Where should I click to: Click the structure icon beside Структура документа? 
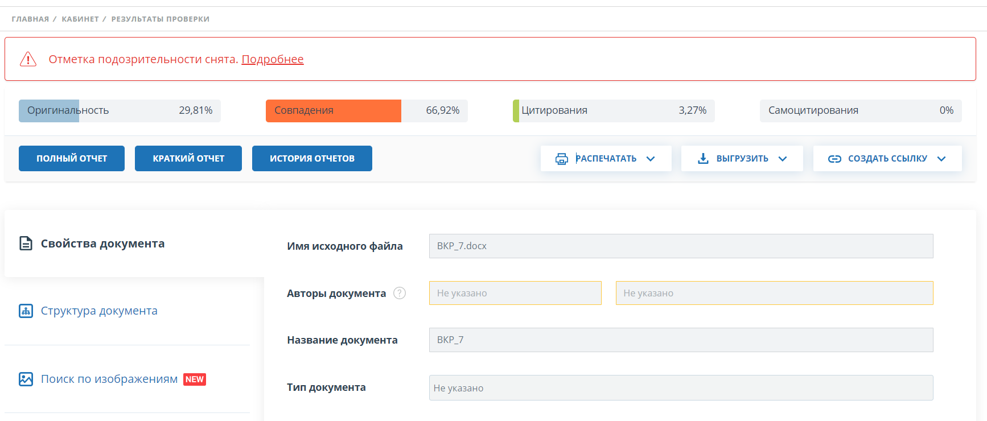click(x=26, y=311)
